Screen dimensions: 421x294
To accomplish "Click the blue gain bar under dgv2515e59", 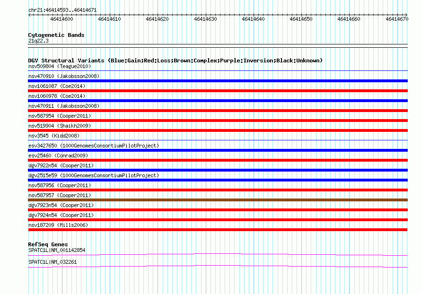I will [x=218, y=180].
